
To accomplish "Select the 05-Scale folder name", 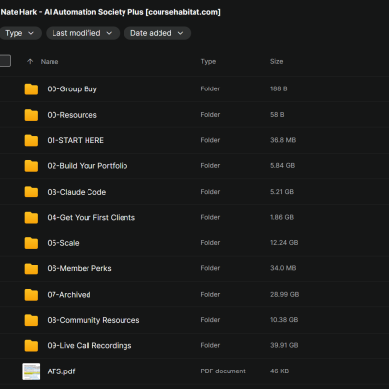I will [x=63, y=243].
